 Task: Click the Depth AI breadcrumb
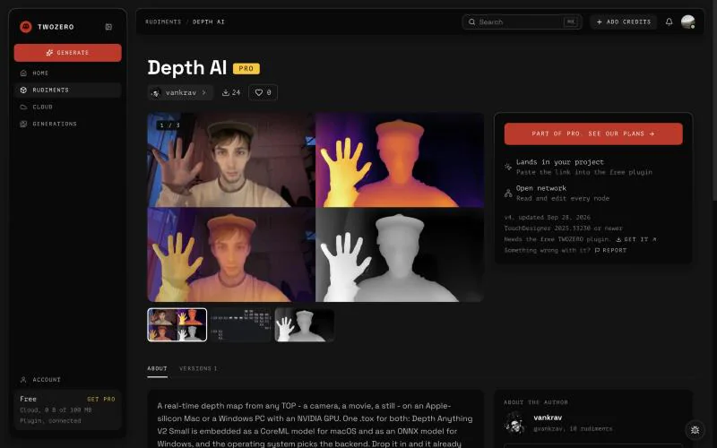pos(209,22)
